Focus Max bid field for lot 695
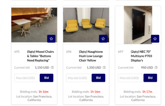 pos(26,78)
